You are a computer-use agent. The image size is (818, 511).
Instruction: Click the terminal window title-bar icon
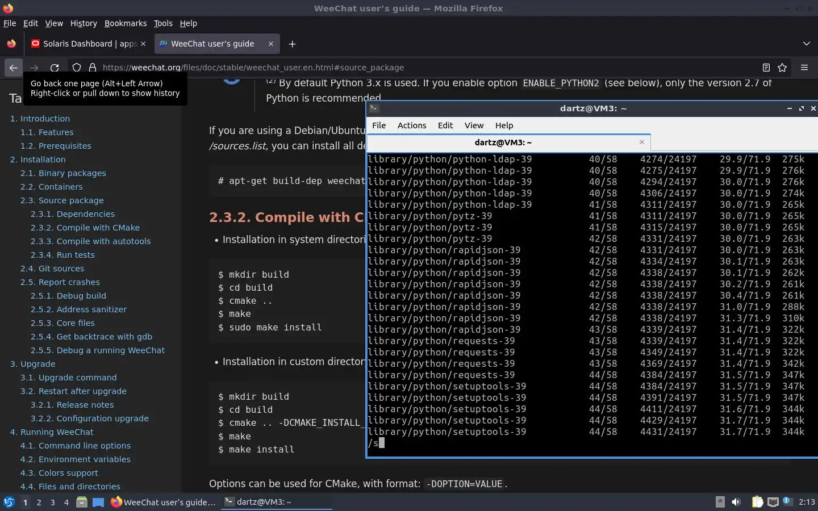(x=374, y=108)
